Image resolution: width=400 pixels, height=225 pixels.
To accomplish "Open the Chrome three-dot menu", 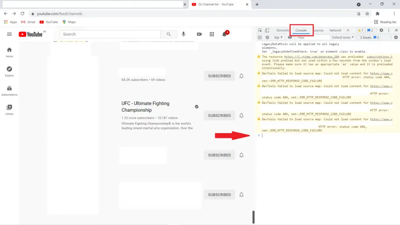I will click(x=394, y=14).
